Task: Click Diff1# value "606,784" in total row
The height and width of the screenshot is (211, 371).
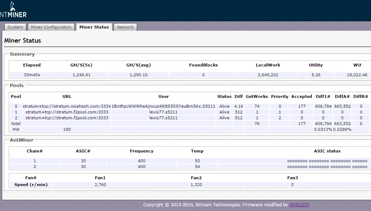Action: tap(323, 124)
